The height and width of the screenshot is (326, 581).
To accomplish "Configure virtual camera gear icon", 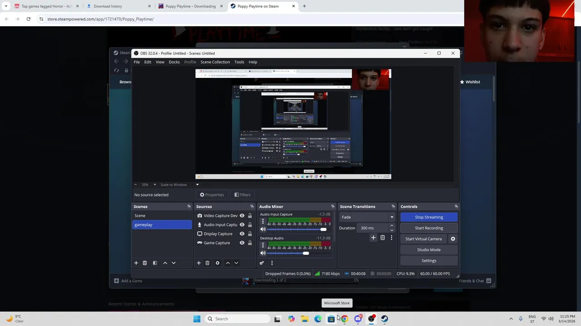I will (x=453, y=239).
